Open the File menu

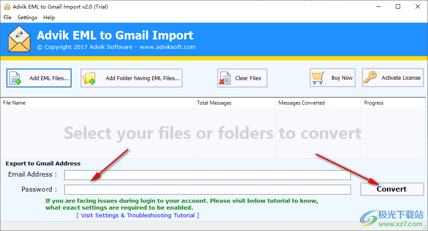pyautogui.click(x=7, y=18)
